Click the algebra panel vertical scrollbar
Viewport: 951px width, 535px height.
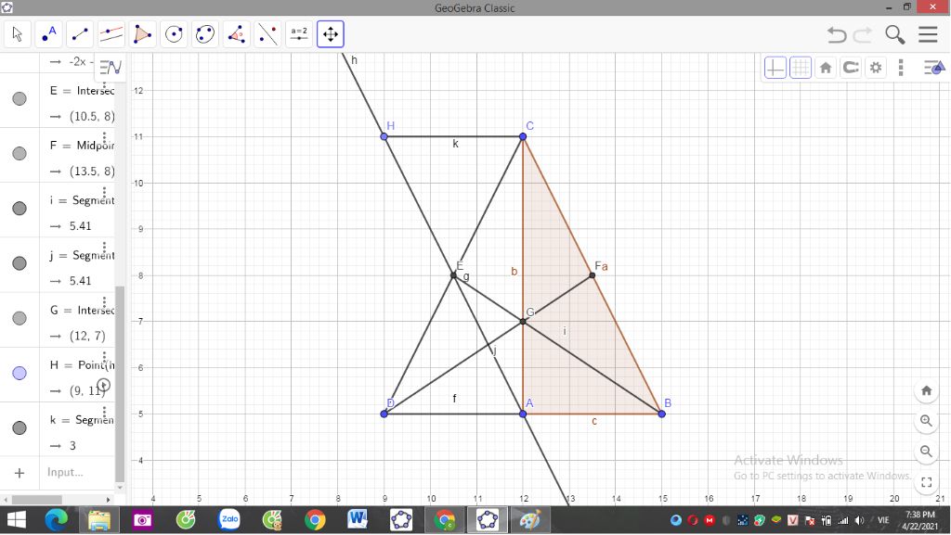(120, 383)
